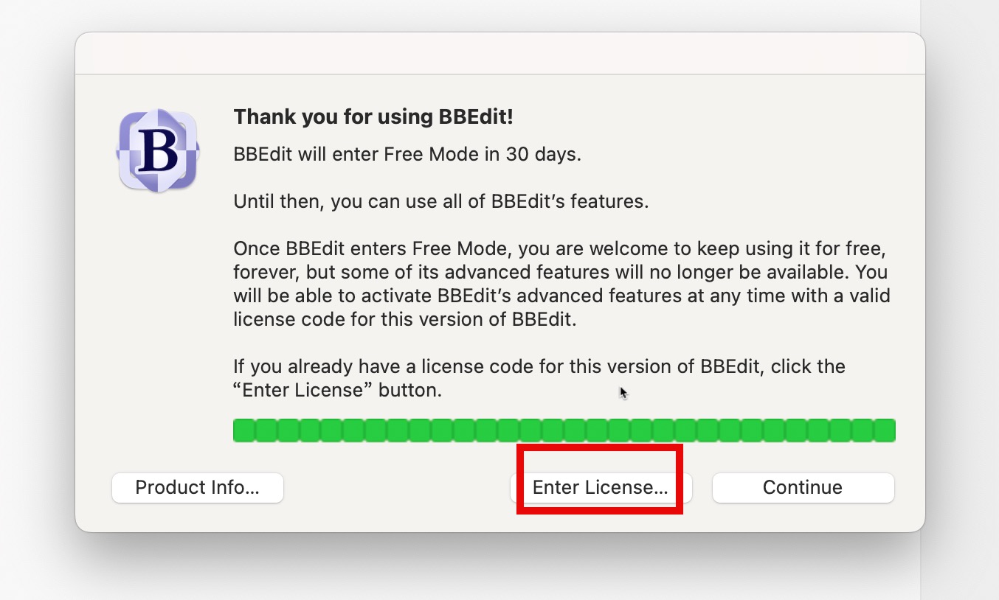Click the "Free Mode in 30 days" line
This screenshot has width=999, height=600.
point(407,156)
